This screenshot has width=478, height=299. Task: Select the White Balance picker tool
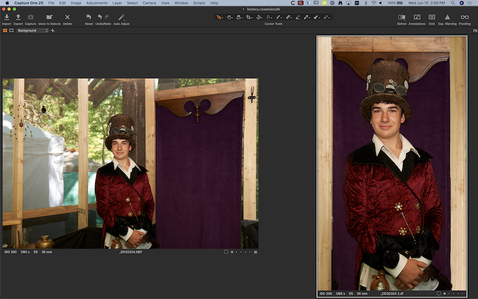306,17
